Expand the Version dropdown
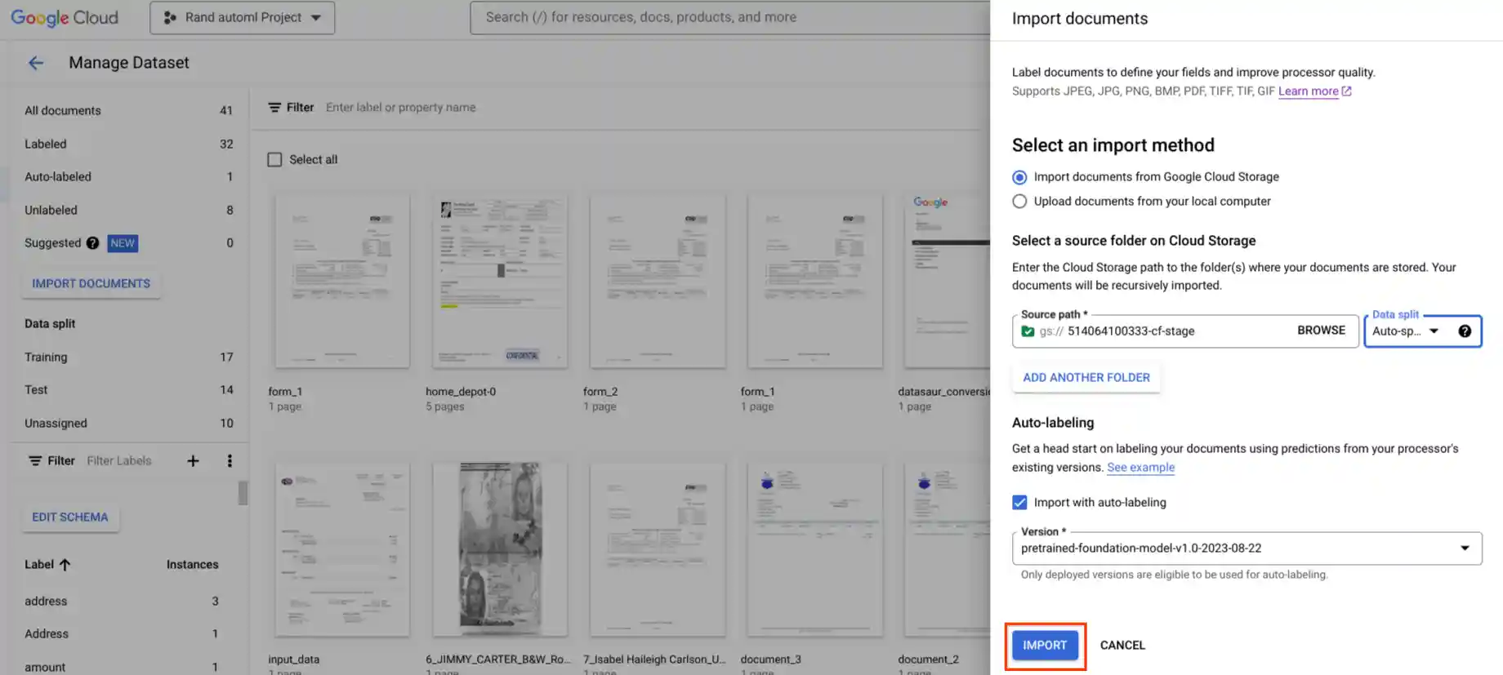Screen dimensions: 1503x675 1464,548
